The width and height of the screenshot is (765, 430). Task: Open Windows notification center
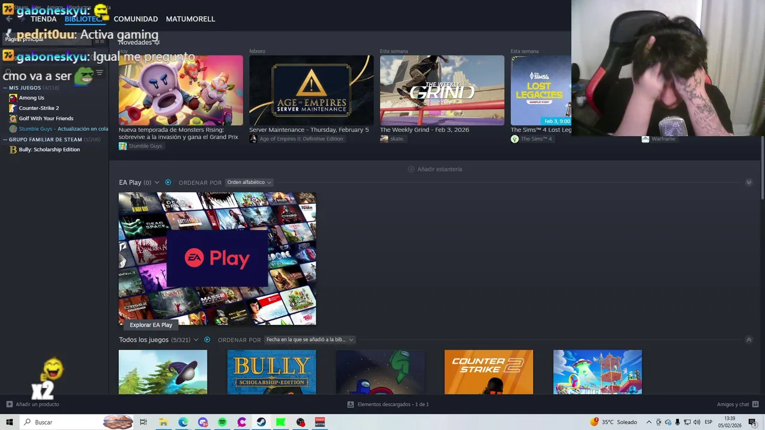[x=752, y=422]
